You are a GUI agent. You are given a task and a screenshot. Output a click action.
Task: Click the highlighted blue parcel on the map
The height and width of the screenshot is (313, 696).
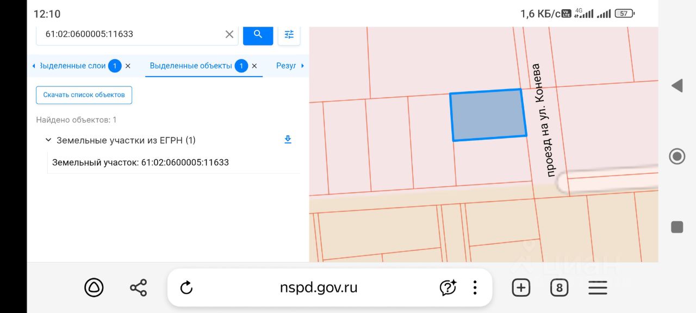point(488,115)
